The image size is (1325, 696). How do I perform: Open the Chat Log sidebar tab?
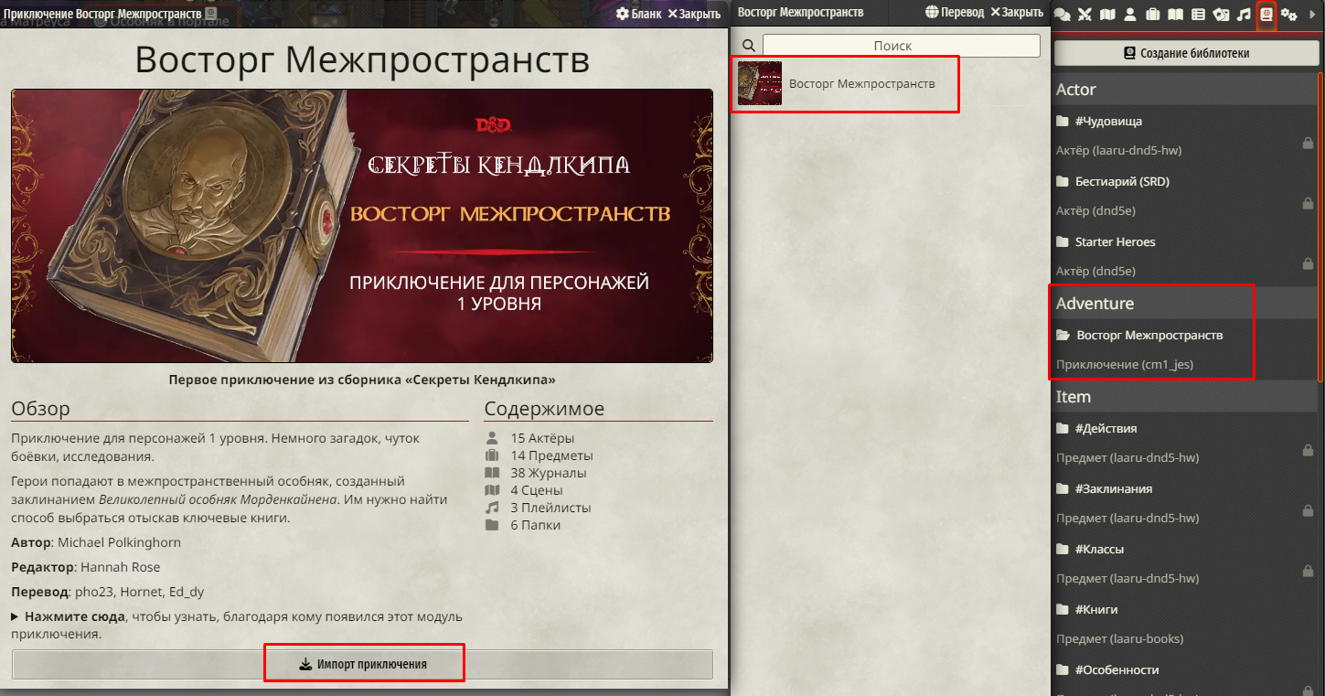pos(1063,15)
